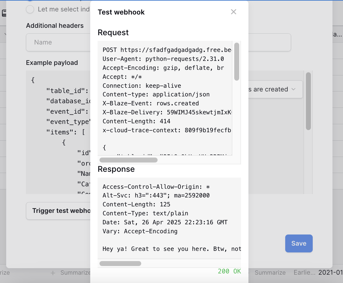Click the dropdown chevron beside 'are created'
Screen dimensions: 343x283
click(293, 89)
